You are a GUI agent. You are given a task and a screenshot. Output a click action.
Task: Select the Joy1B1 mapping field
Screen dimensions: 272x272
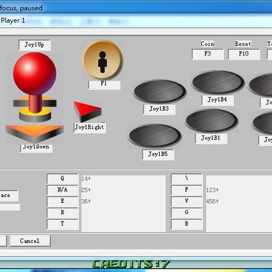(x=211, y=138)
